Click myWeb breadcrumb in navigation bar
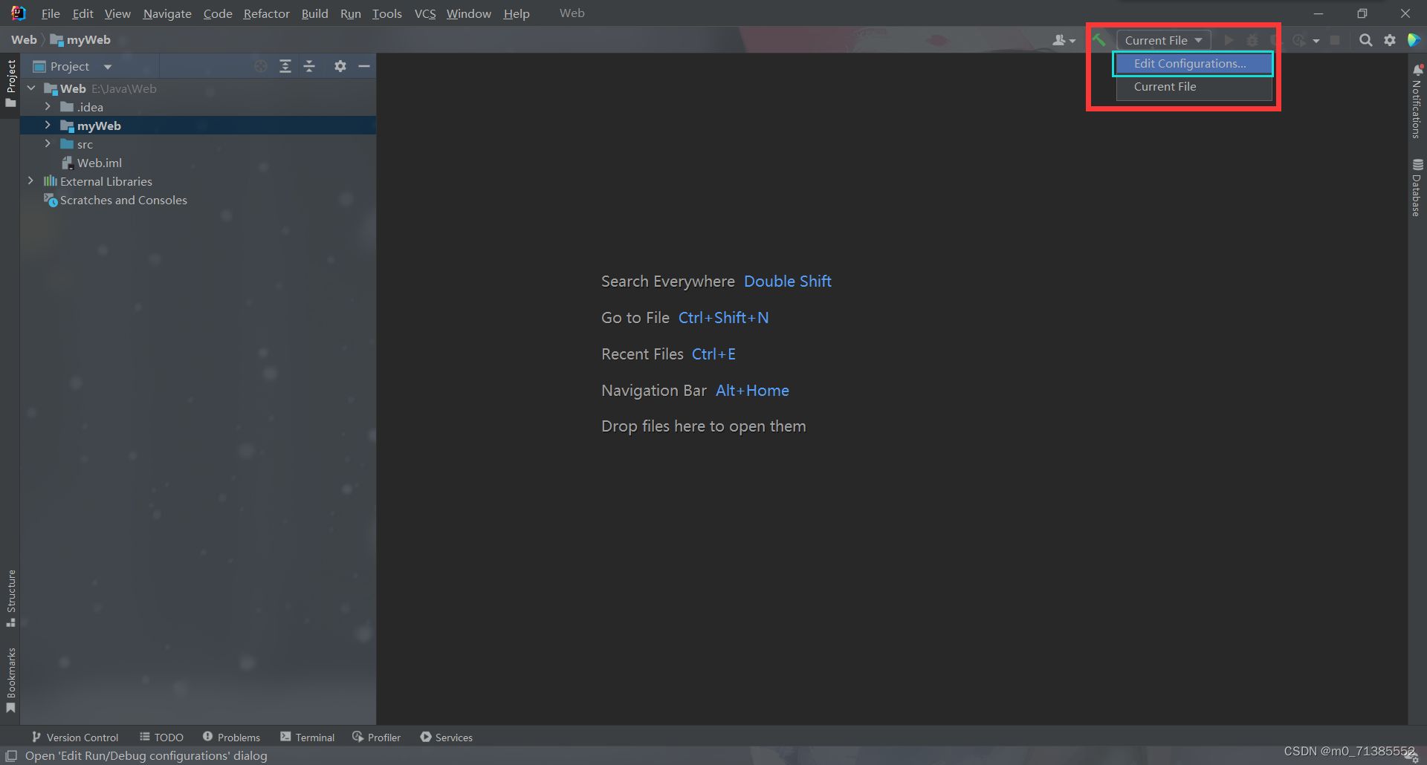The height and width of the screenshot is (765, 1427). [x=80, y=40]
